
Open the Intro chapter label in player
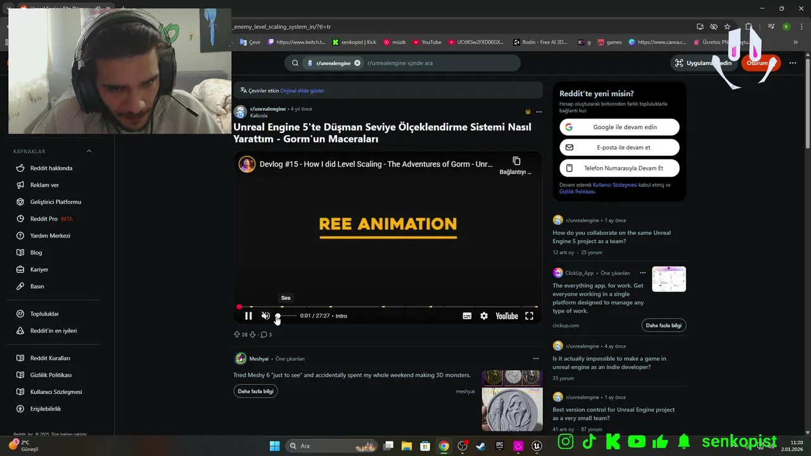(x=342, y=316)
